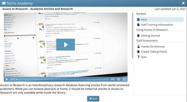Click the video progress bar

point(63,79)
